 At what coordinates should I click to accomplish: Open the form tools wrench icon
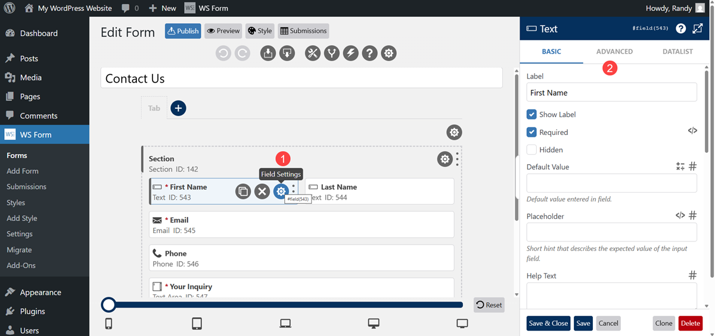point(313,54)
